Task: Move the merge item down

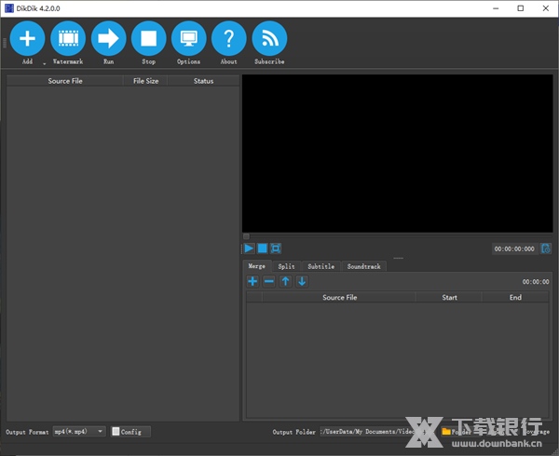Action: pyautogui.click(x=302, y=281)
